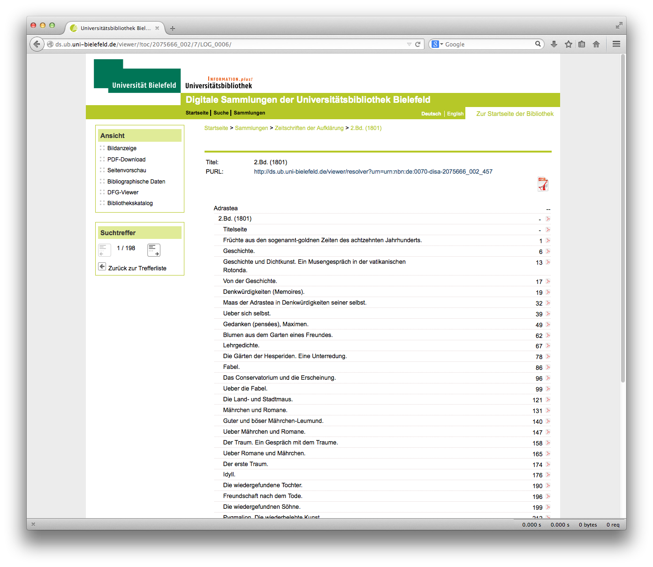
Task: Open Das Conservatorium und die Erscheinung. entry
Action: [280, 378]
